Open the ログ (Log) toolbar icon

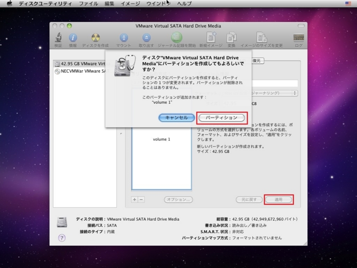pos(299,38)
